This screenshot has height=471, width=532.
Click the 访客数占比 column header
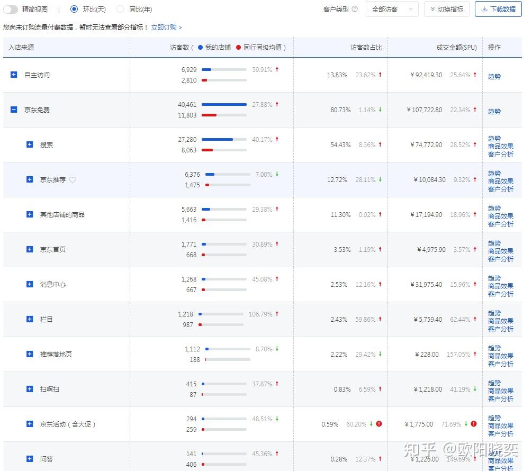[x=366, y=48]
